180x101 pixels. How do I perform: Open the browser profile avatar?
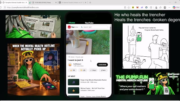pyautogui.click(x=165, y=8)
